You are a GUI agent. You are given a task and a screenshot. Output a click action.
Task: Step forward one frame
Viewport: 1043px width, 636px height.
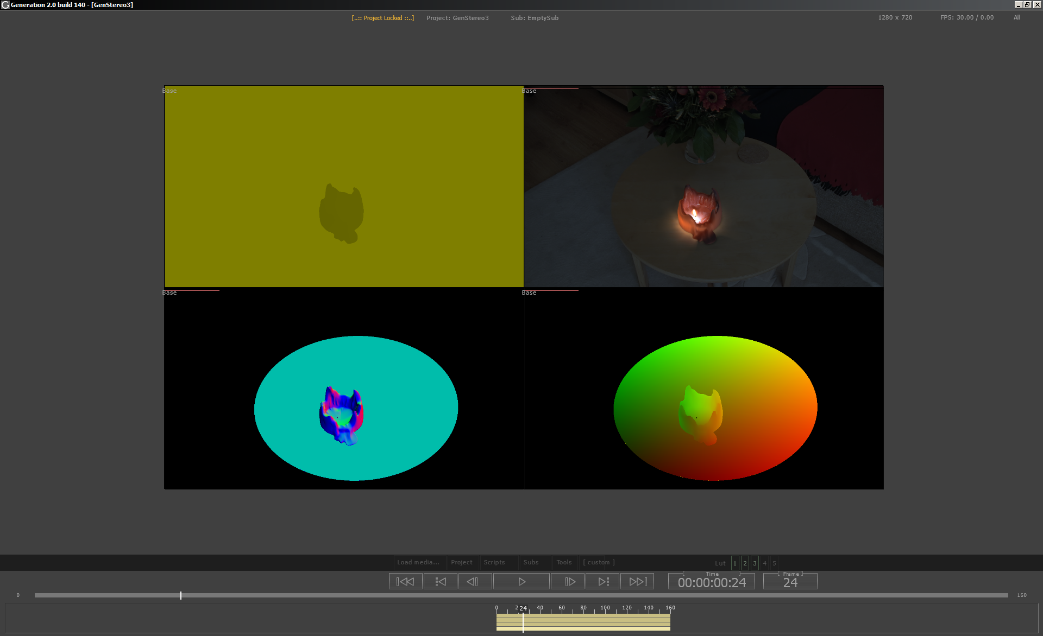568,582
